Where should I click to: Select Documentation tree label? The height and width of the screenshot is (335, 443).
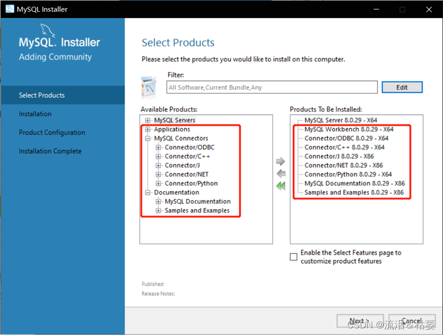tap(177, 193)
